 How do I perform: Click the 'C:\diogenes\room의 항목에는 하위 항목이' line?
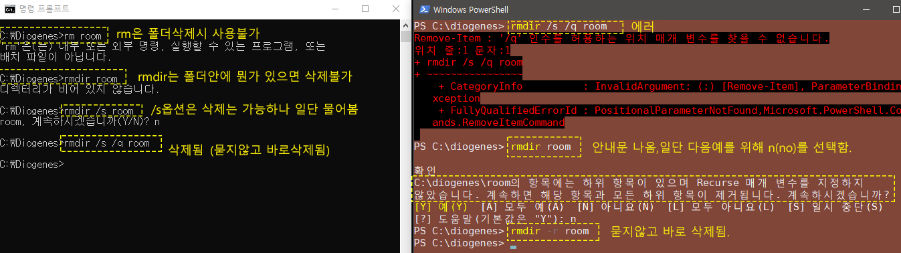point(639,182)
